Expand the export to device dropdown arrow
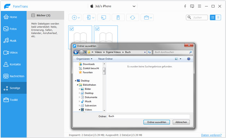This screenshot has height=138, width=226. point(93,18)
